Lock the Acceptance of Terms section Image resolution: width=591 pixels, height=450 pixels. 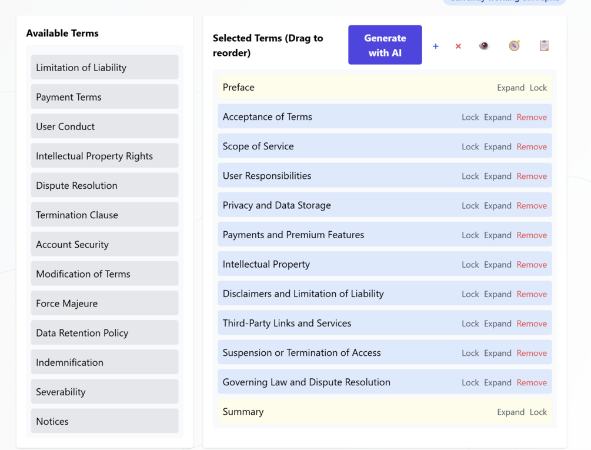[470, 117]
